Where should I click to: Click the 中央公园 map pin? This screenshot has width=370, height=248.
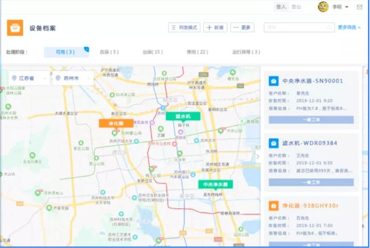(x=221, y=131)
